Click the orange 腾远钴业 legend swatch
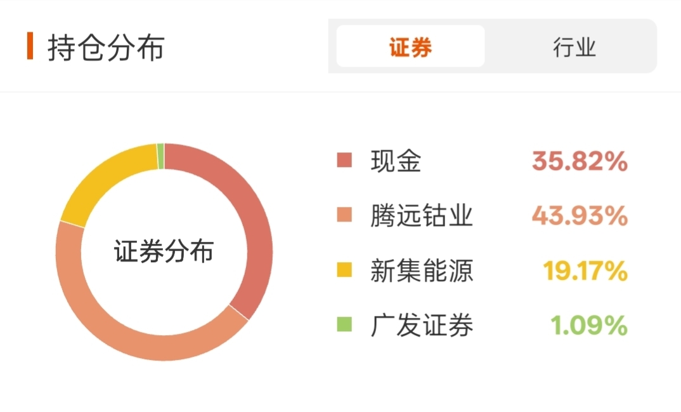The image size is (681, 412). click(x=344, y=215)
